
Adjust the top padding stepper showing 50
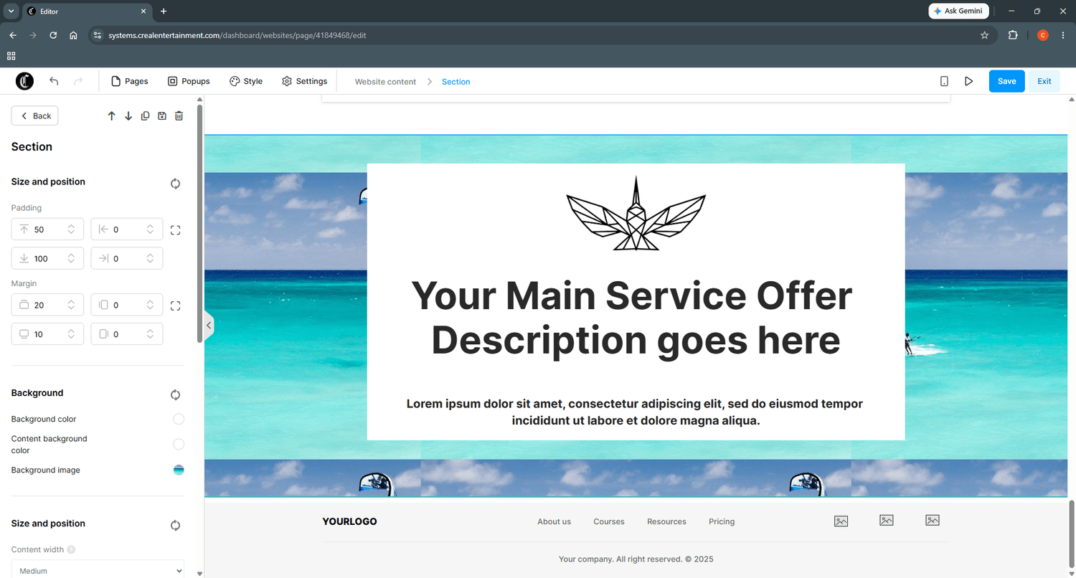coord(71,229)
